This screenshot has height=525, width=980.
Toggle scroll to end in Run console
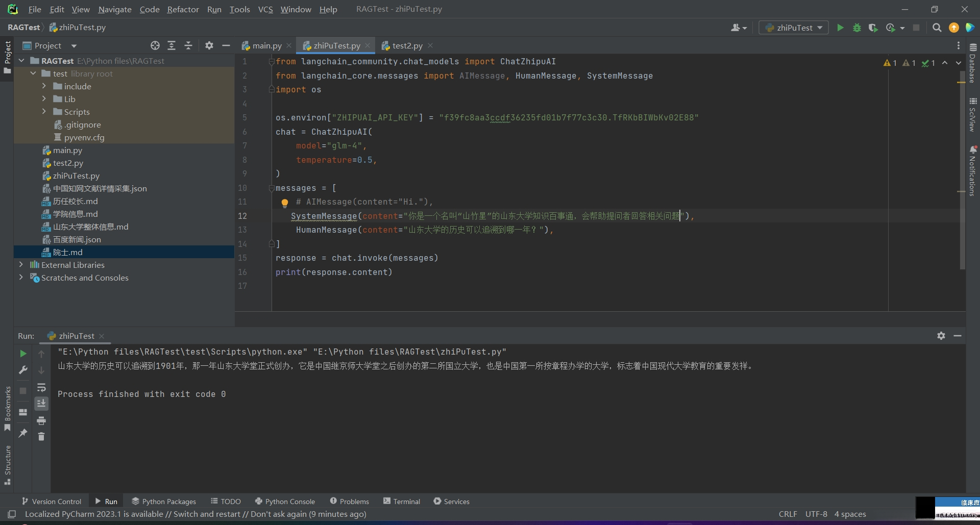pos(41,404)
